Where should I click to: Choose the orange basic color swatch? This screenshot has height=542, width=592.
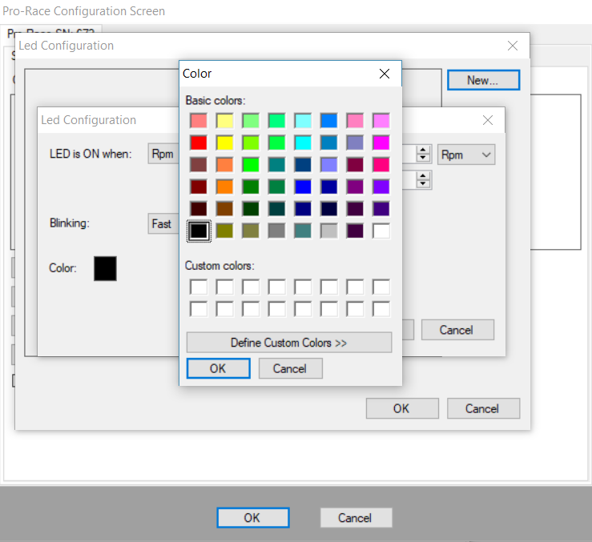click(224, 187)
